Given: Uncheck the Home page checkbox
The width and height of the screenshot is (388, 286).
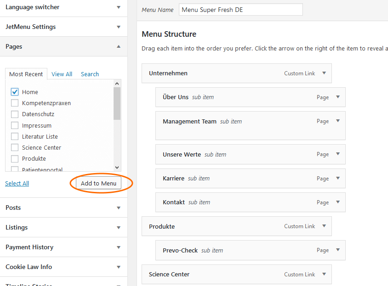Looking at the screenshot, I should coord(15,92).
